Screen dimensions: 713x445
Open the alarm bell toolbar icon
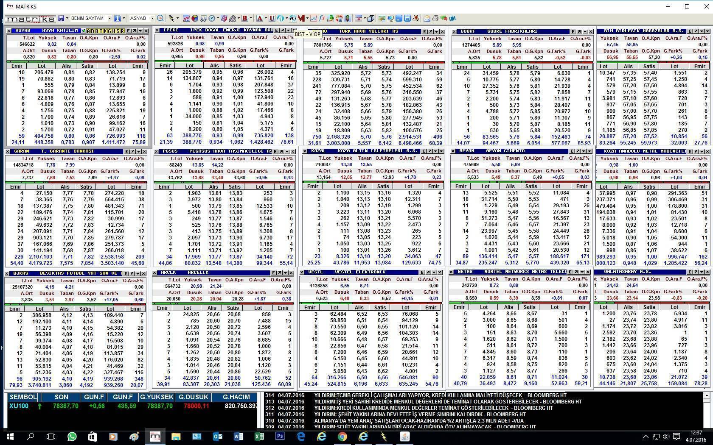416,18
